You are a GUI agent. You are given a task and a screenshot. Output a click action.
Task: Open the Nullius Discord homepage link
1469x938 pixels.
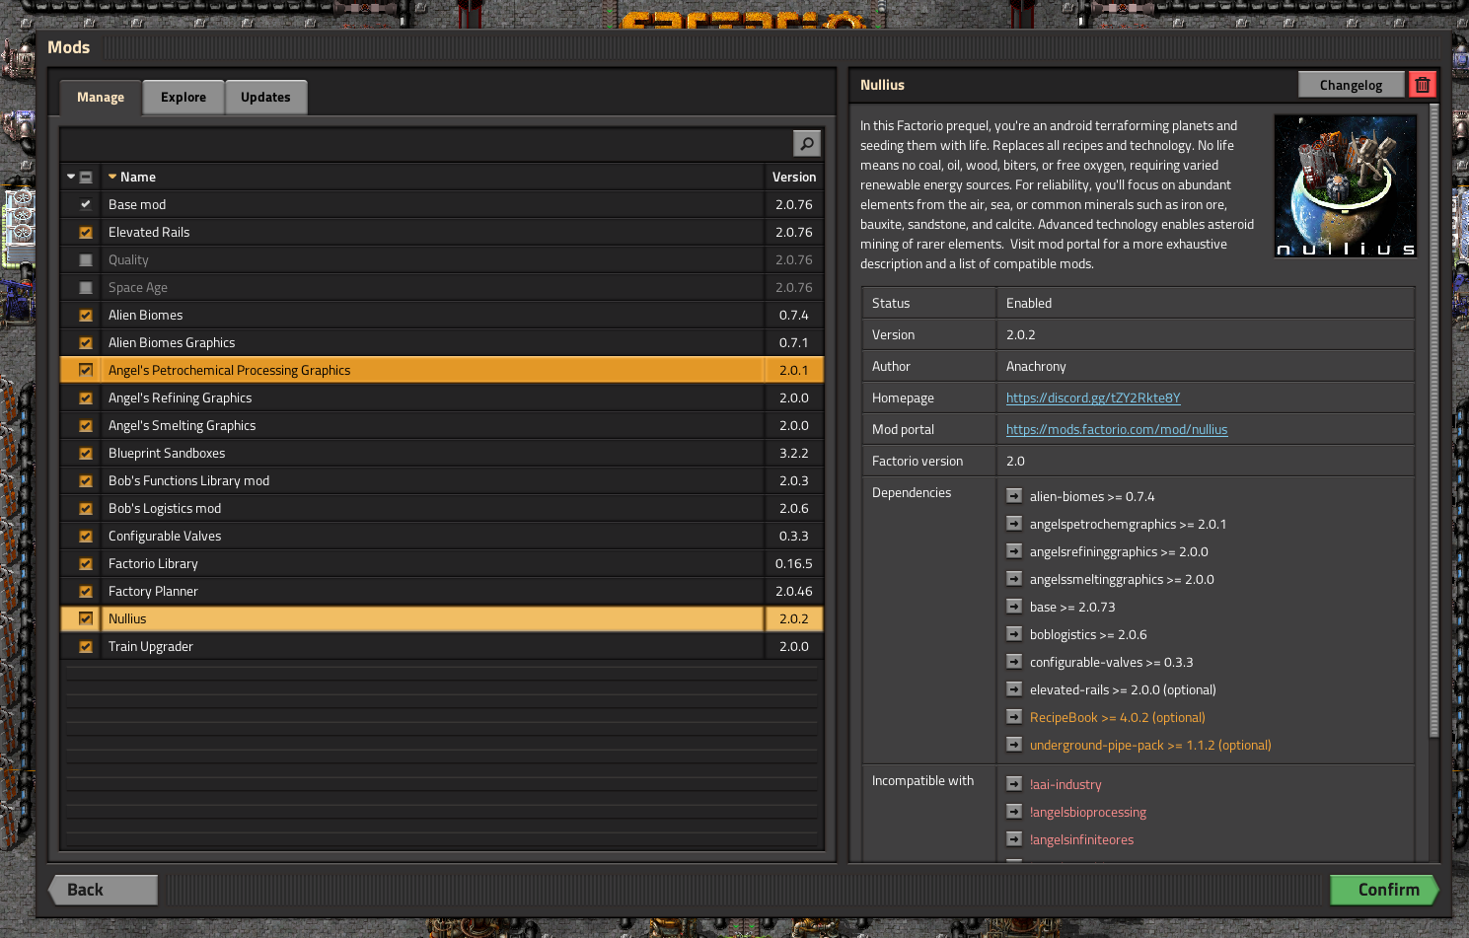1093,397
